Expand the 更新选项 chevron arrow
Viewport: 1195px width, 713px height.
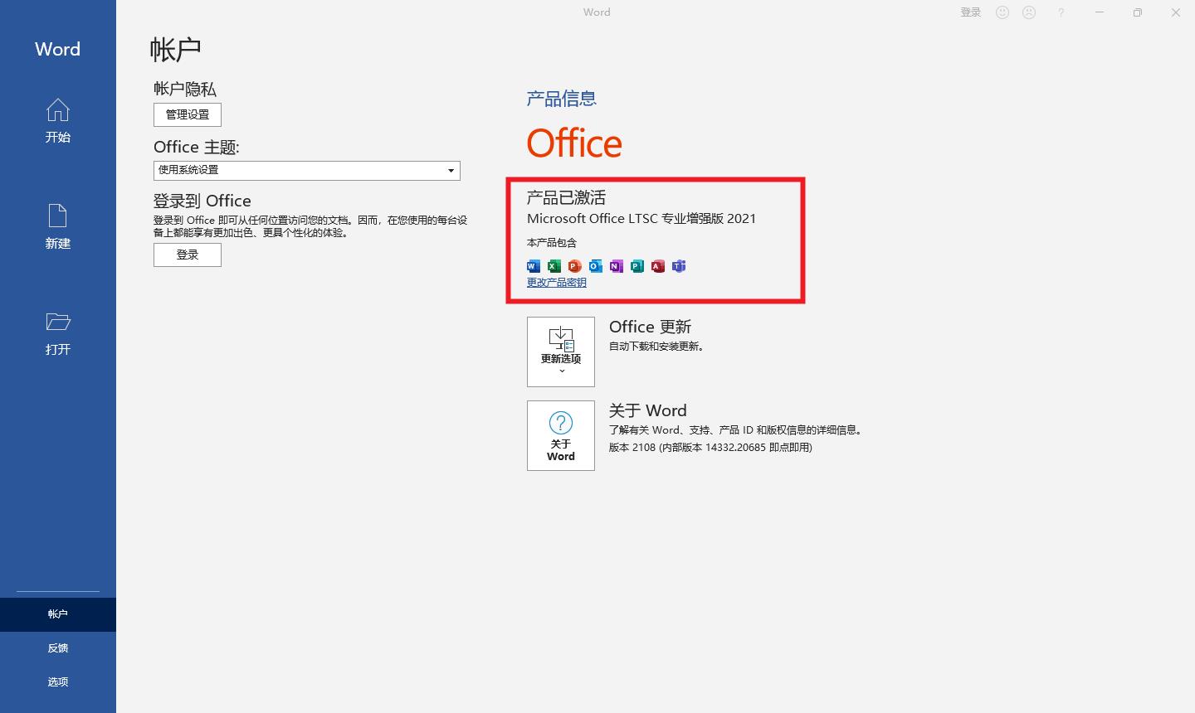(561, 371)
